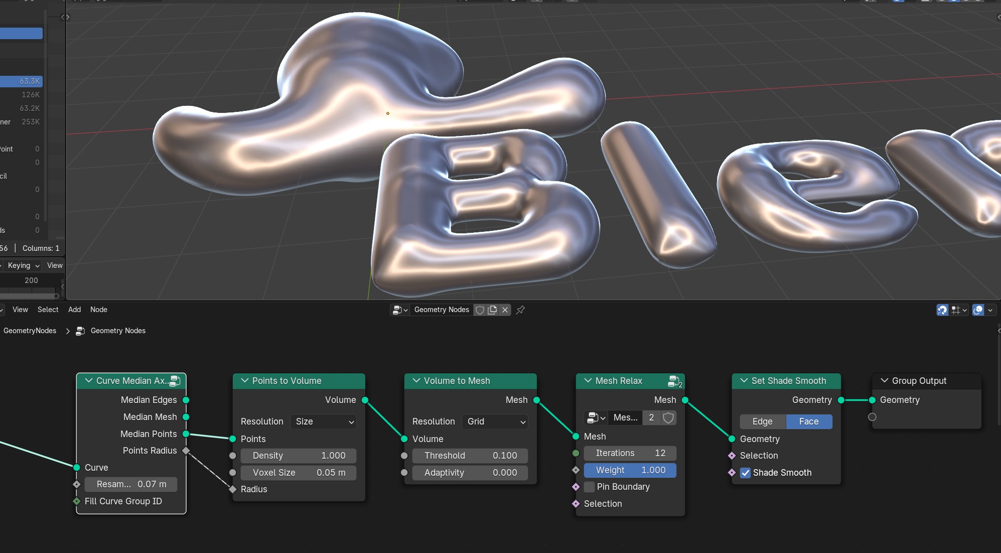The image size is (1001, 553).
Task: Click GeometryNodes in the breadcrumb path
Action: 30,331
